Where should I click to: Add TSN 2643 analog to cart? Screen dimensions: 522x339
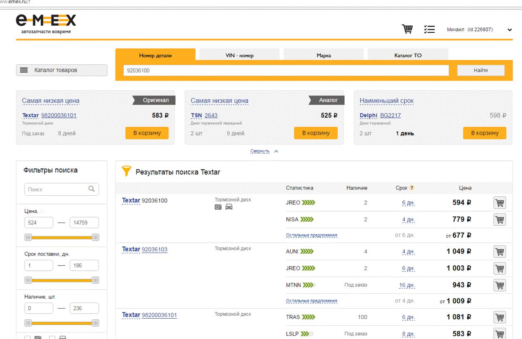click(316, 133)
